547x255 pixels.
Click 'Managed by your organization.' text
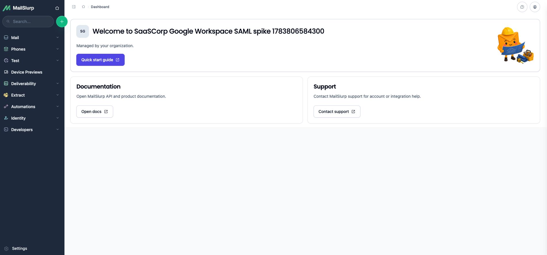(x=105, y=46)
